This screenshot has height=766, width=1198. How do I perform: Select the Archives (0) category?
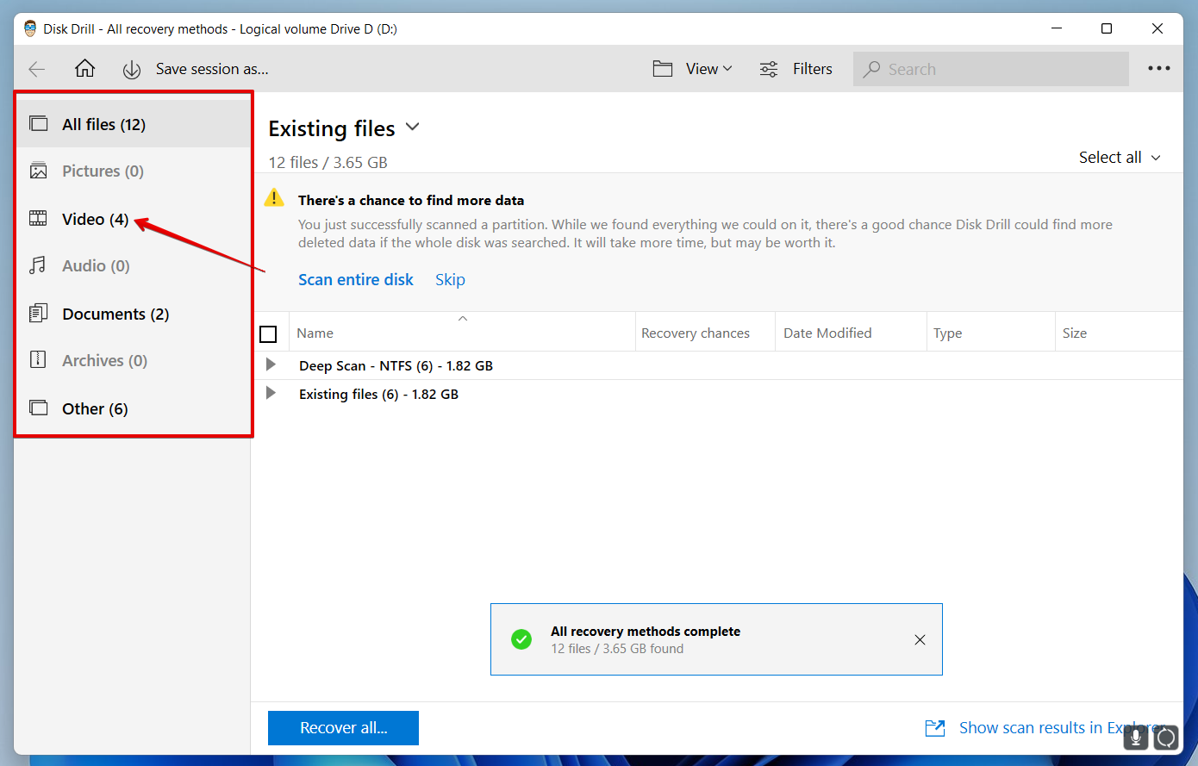[x=134, y=360]
